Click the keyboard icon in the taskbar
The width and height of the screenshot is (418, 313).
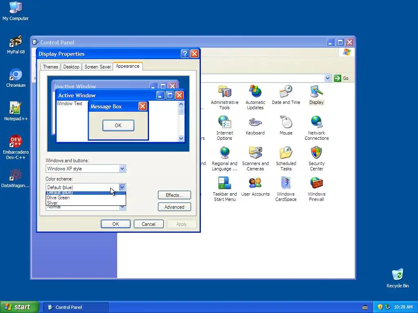click(365, 307)
